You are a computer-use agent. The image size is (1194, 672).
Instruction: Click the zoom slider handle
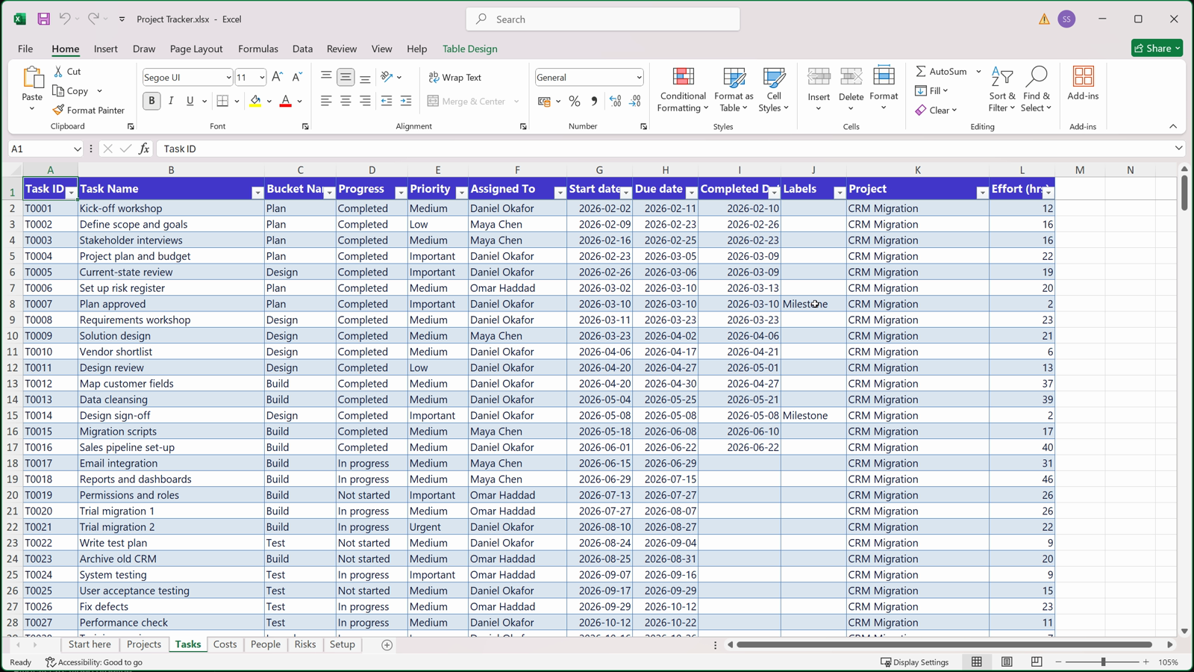[1103, 662]
